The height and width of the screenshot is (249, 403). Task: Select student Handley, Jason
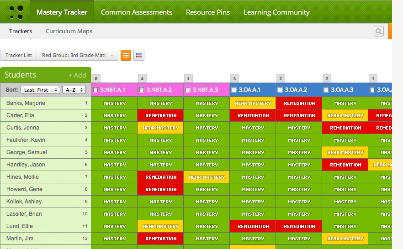tap(46, 165)
